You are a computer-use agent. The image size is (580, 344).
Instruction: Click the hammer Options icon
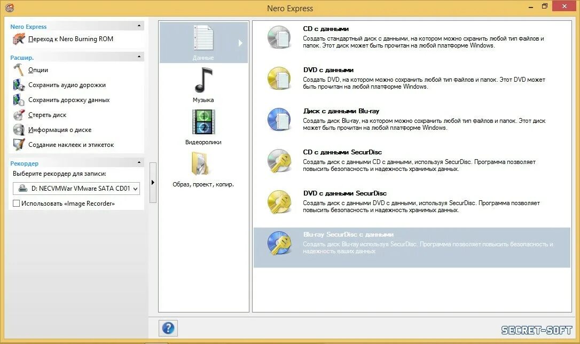19,69
